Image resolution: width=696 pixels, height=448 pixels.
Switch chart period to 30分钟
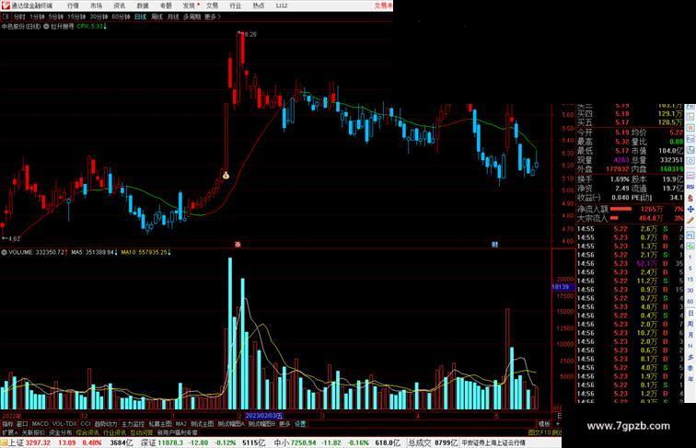click(99, 17)
